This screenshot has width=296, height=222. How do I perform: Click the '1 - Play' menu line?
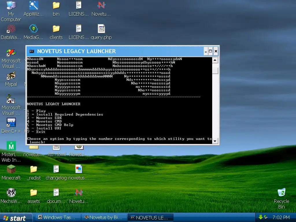36,111
